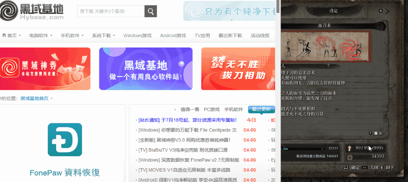Viewport: 408px width, 182px height.
Task: Switch to the PC游戏 tab
Action: [x=212, y=110]
